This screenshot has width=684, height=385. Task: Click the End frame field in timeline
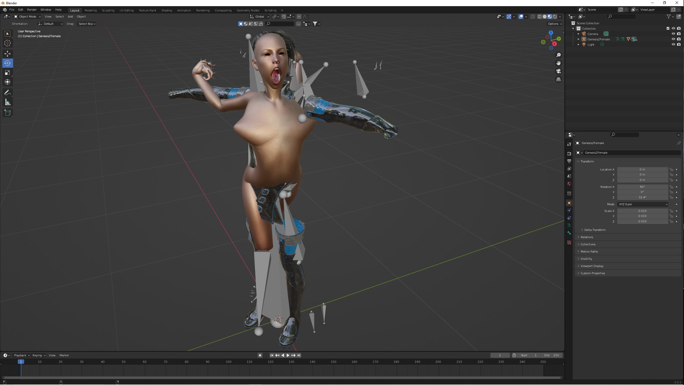click(552, 355)
